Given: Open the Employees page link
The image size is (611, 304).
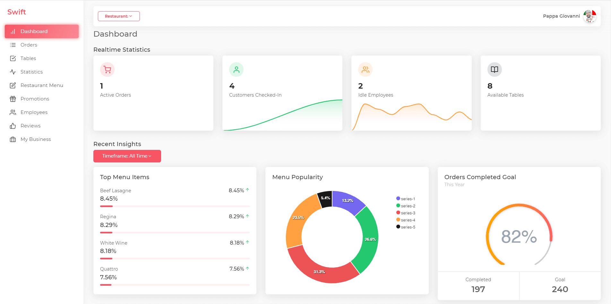Looking at the screenshot, I should coord(34,112).
